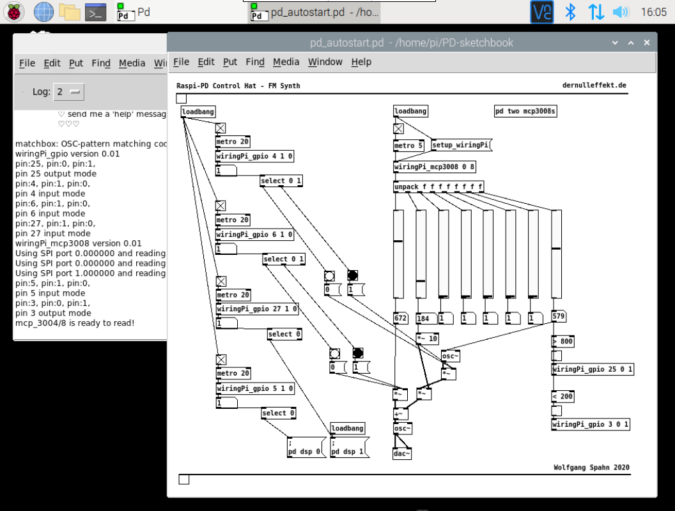Open the Log level dropdown

pos(69,92)
